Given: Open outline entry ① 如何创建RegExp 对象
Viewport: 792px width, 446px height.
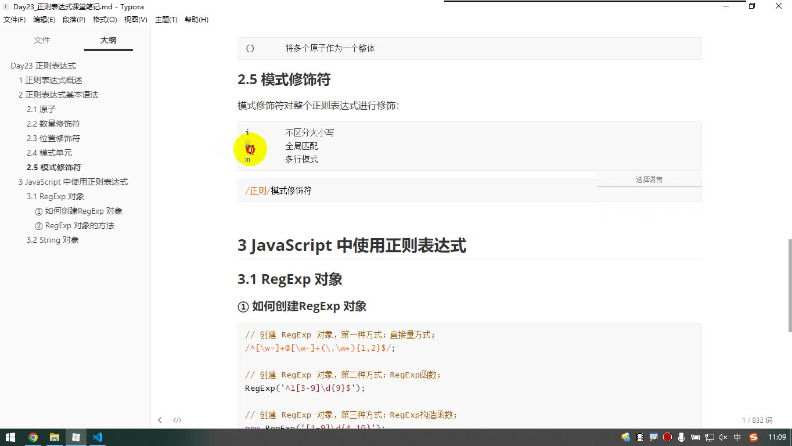Looking at the screenshot, I should tap(79, 211).
